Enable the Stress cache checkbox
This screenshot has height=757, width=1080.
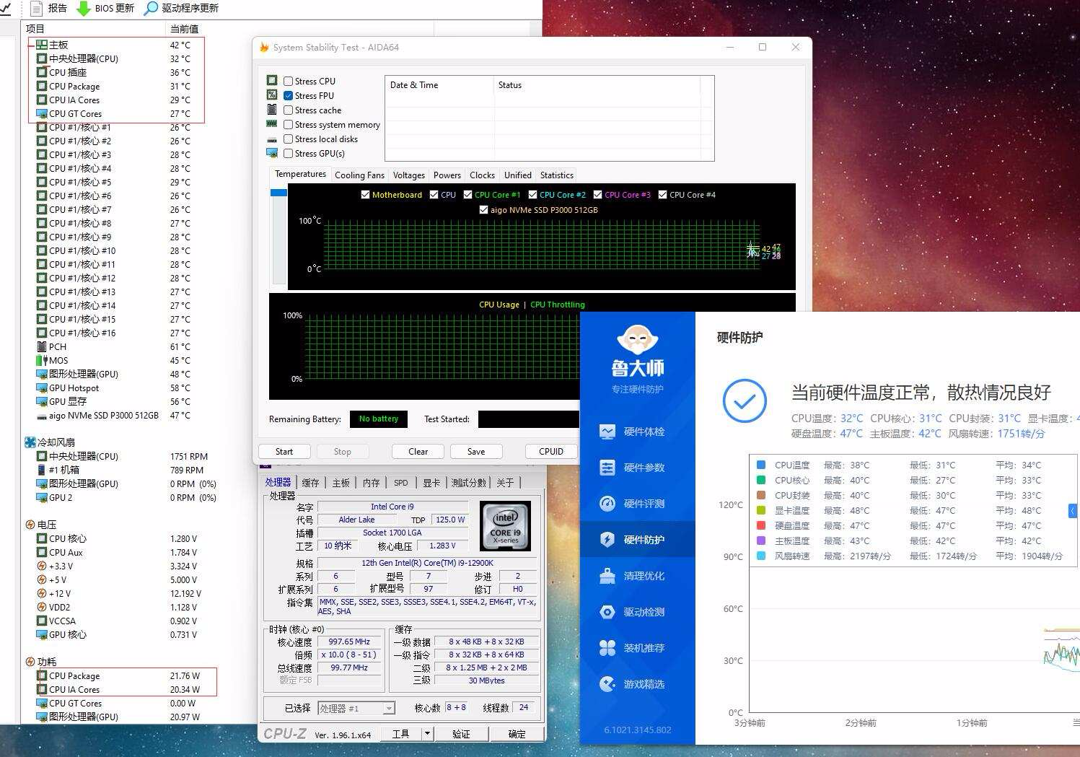coord(289,110)
